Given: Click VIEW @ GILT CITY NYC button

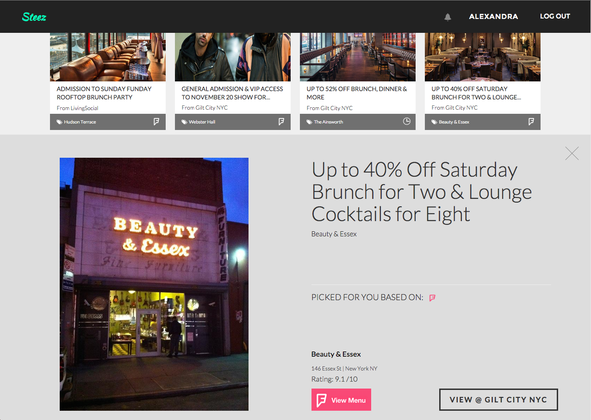Looking at the screenshot, I should tap(498, 400).
